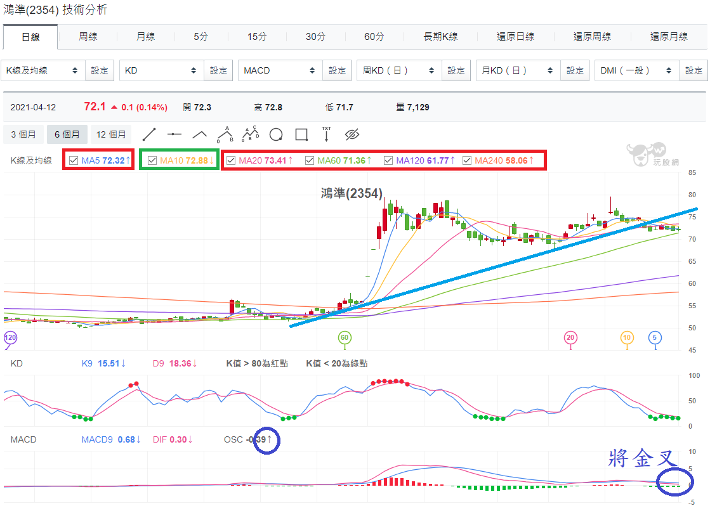
Task: Open the 月KD(日) indicator dropdown
Action: (x=518, y=70)
